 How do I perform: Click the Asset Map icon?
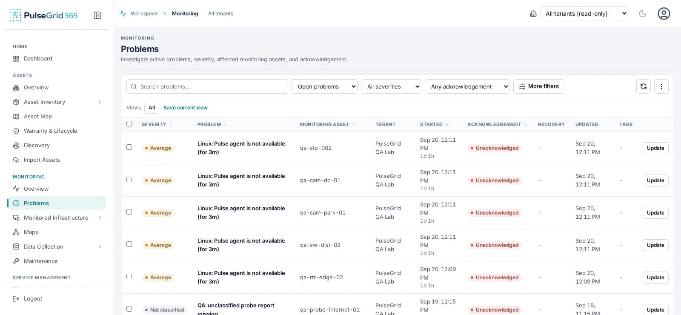click(x=16, y=117)
